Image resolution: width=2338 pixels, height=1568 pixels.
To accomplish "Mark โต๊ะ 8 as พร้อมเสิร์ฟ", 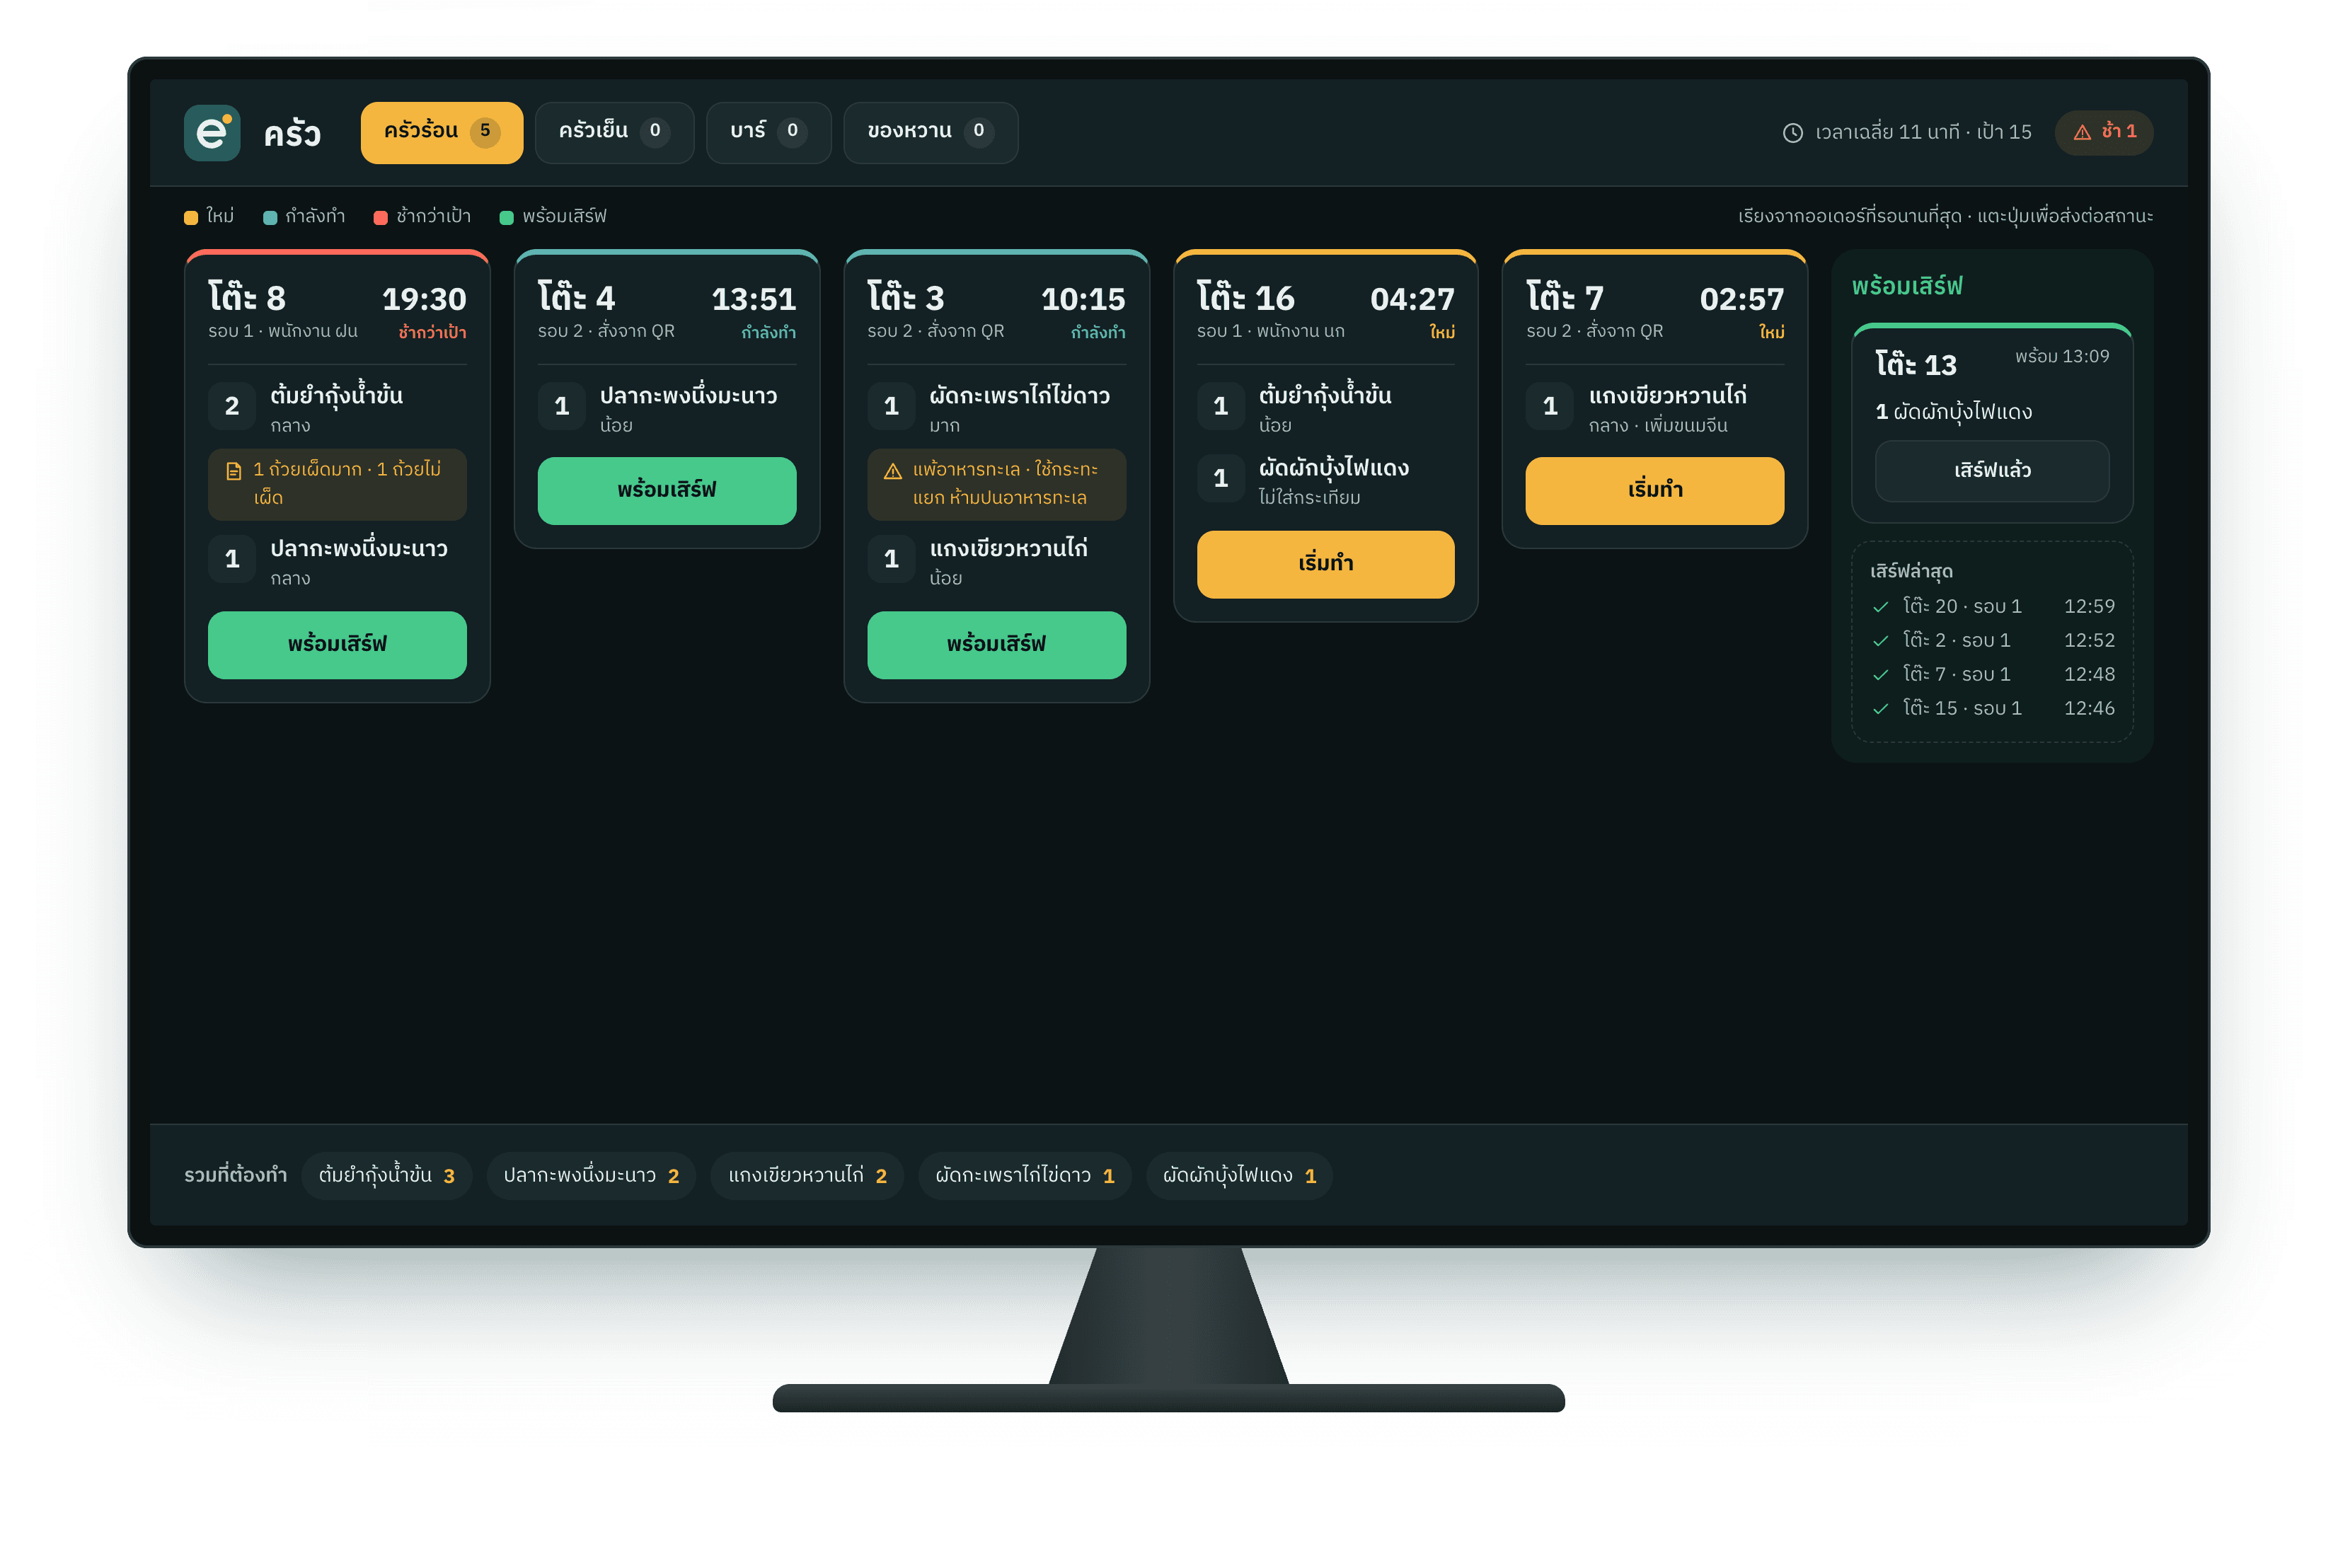I will [x=337, y=645].
